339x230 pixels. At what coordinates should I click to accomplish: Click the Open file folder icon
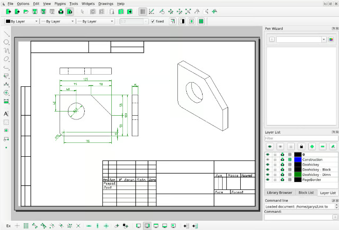coord(26,11)
